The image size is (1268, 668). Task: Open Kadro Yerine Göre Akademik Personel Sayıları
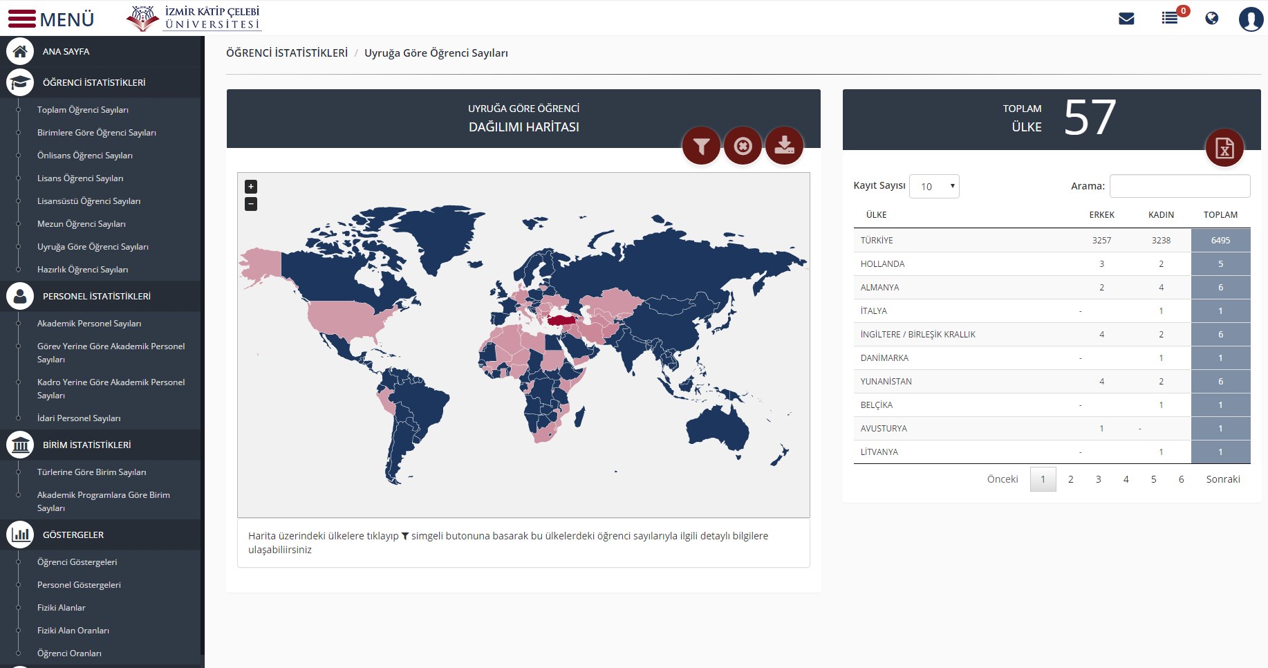pos(111,389)
